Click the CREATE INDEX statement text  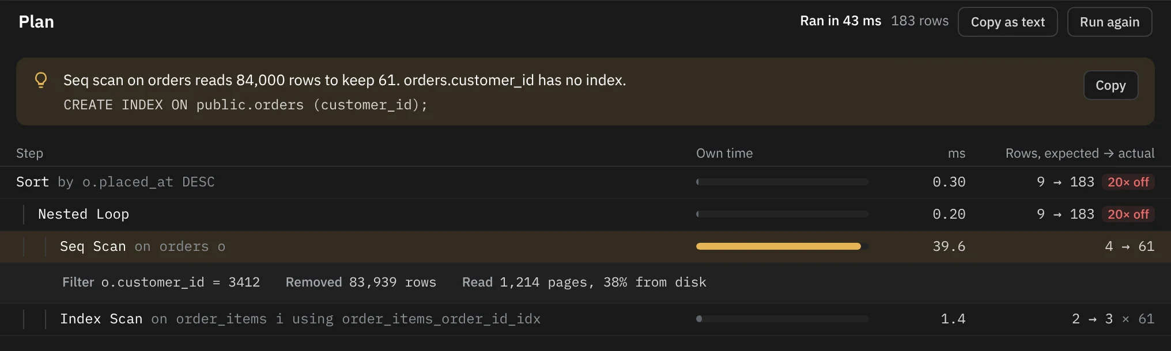click(245, 105)
